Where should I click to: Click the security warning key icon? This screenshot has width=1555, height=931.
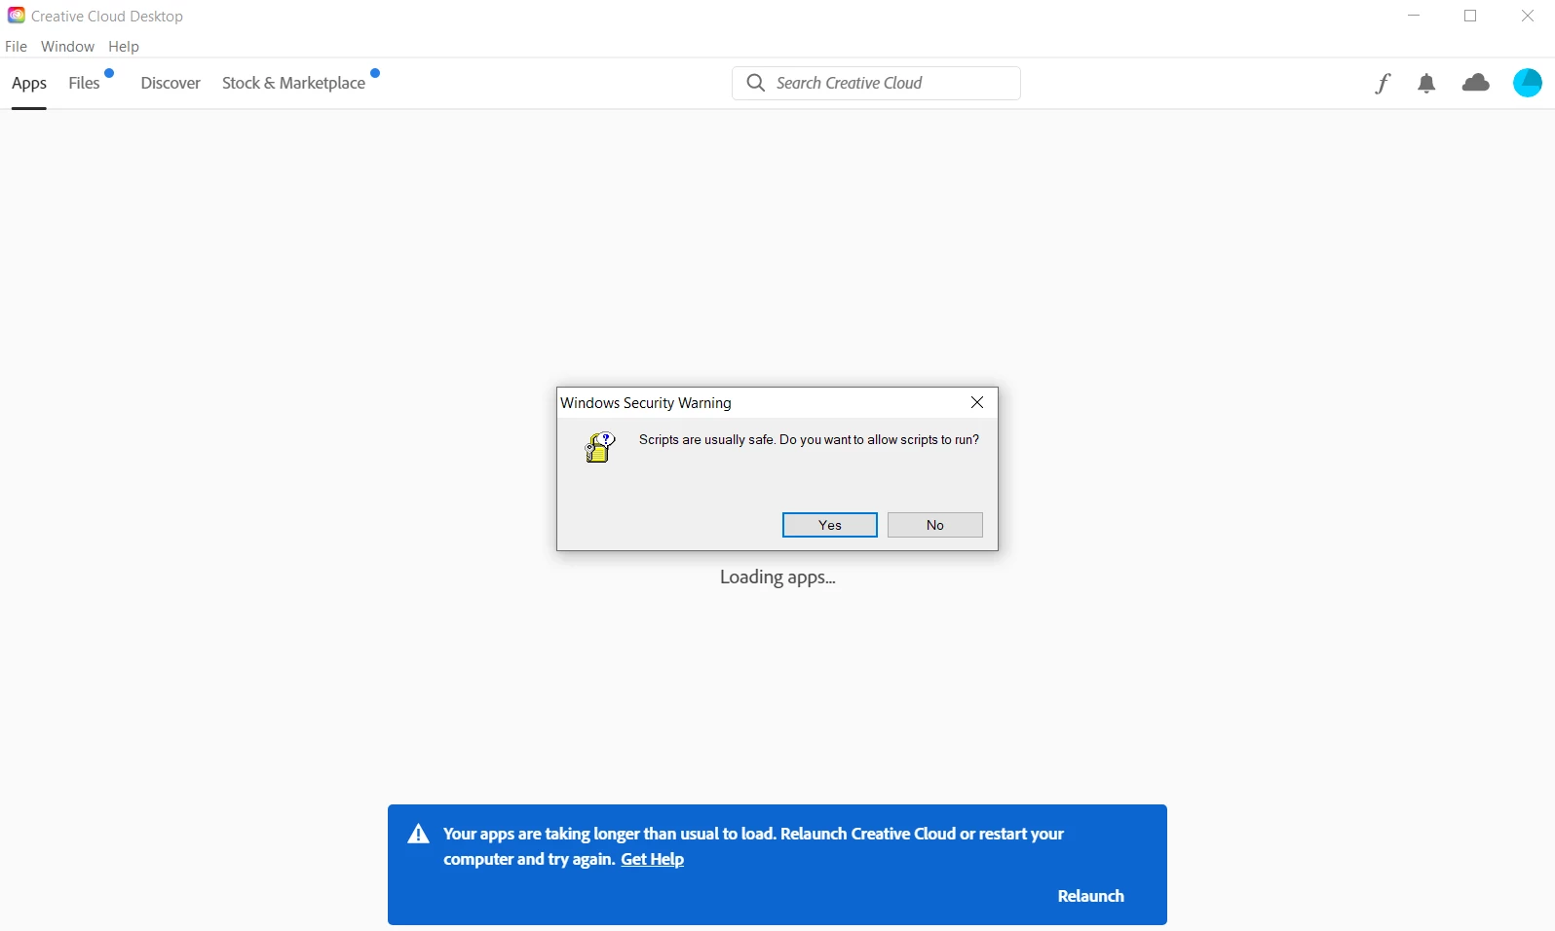tap(600, 447)
